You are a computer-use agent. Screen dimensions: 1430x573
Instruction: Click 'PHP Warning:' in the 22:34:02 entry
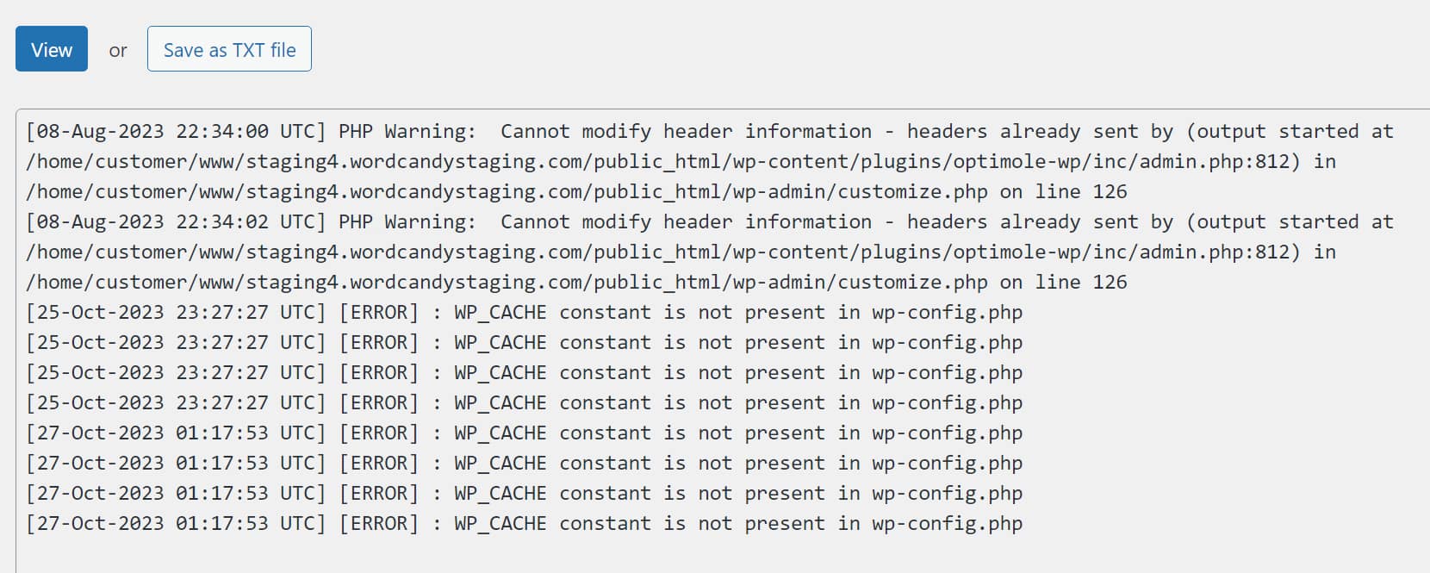coord(407,222)
